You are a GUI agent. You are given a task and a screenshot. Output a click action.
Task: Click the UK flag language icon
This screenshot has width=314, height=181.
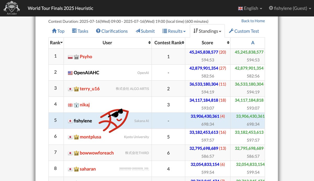click(240, 8)
